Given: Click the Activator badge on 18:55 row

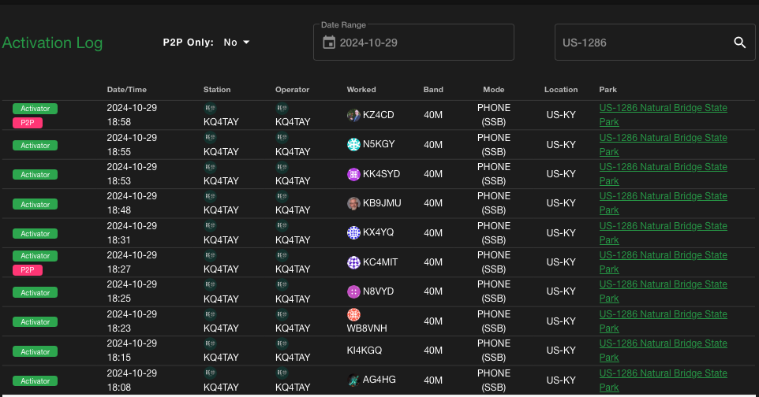Looking at the screenshot, I should [35, 145].
